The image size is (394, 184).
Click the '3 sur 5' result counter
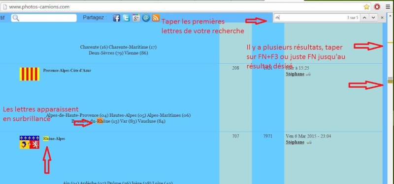coord(353,18)
